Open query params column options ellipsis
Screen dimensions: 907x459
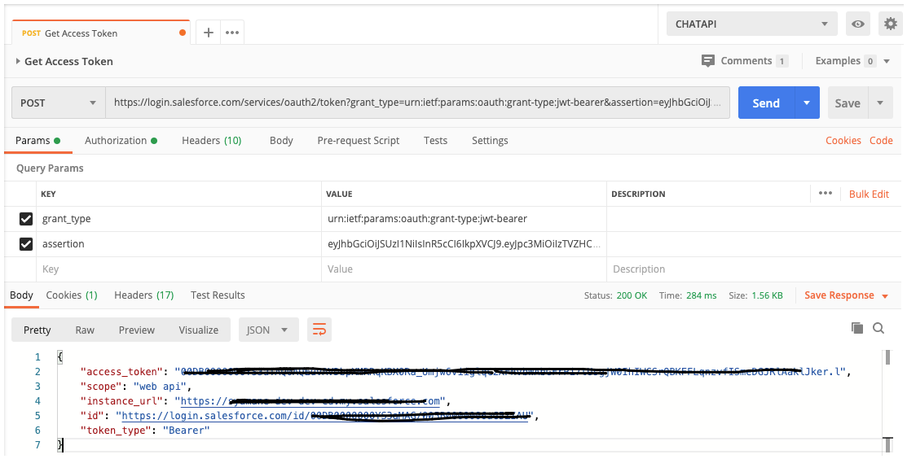(826, 194)
